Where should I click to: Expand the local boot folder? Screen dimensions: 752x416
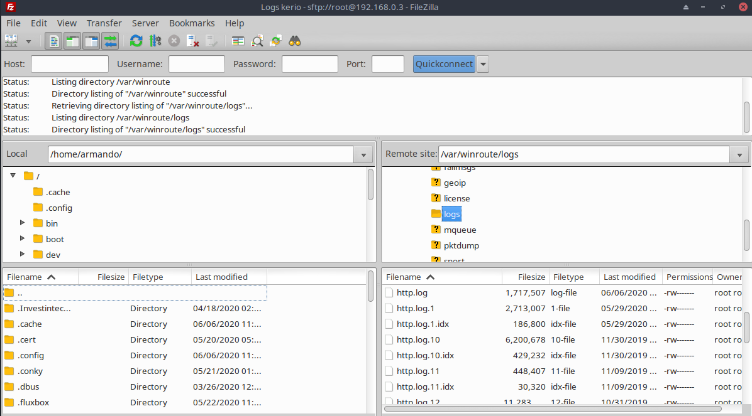[x=22, y=238]
